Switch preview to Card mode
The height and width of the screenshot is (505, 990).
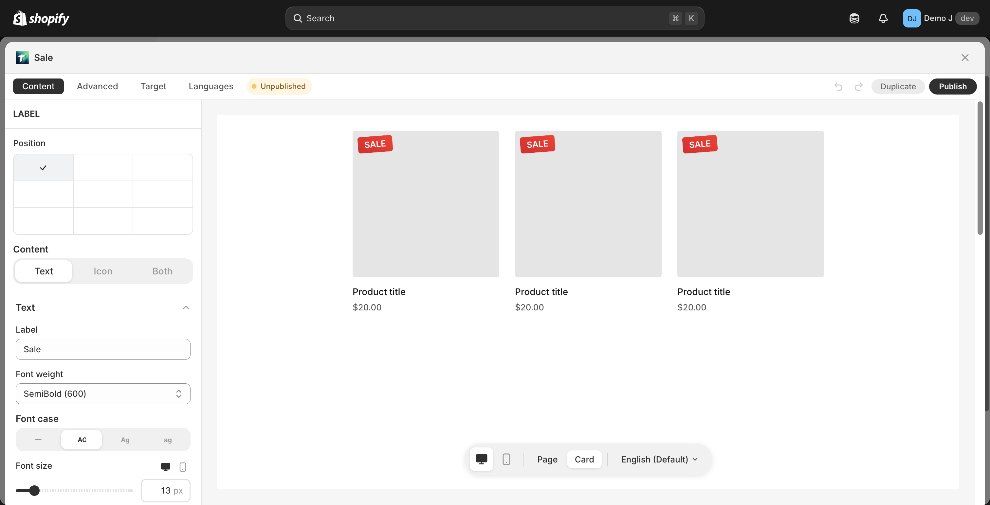(x=584, y=459)
